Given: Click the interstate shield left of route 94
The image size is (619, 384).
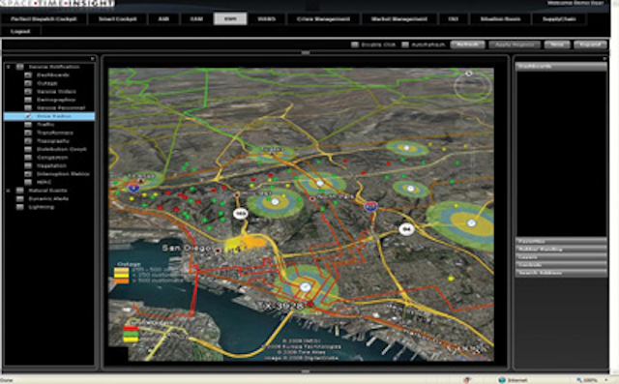Looking at the screenshot, I should click(x=370, y=206).
